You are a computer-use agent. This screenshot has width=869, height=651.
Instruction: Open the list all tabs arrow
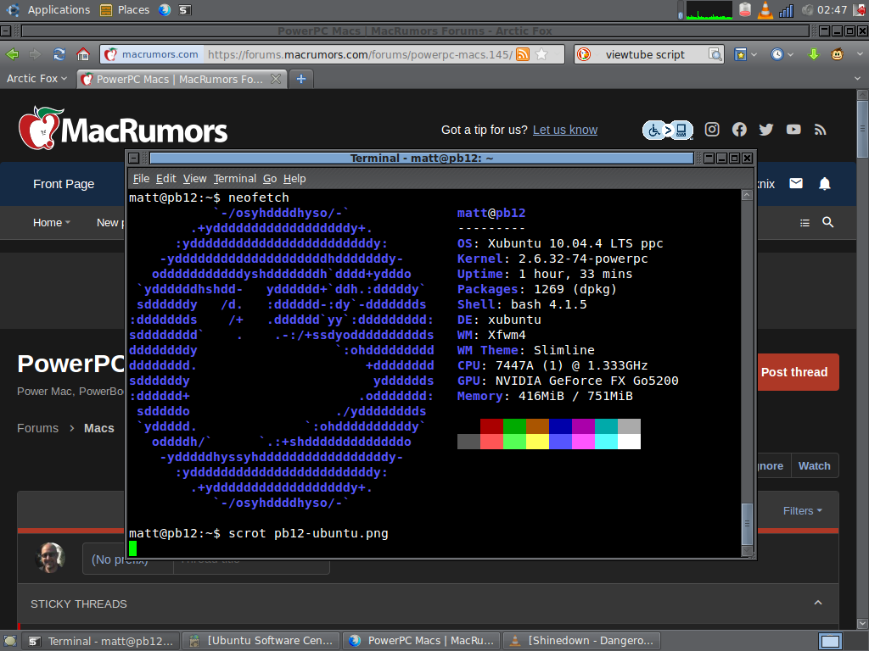[x=859, y=79]
